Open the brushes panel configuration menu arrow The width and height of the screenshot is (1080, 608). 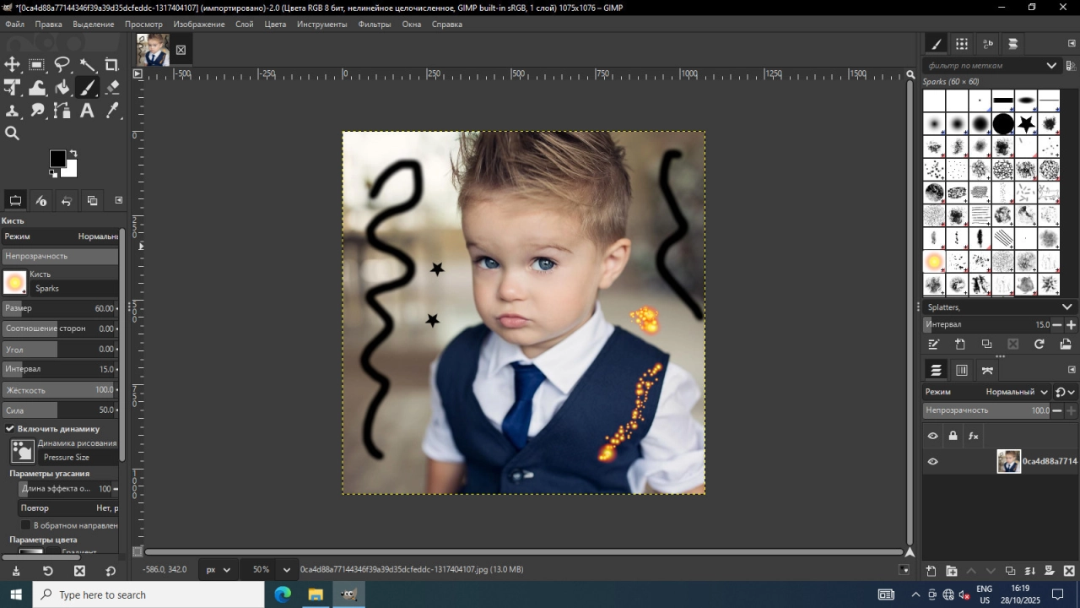tap(1072, 43)
